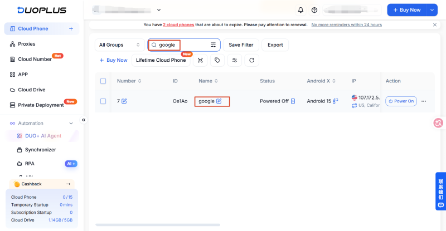
Task: Open the Cashback banner arrow
Action: tap(68, 184)
